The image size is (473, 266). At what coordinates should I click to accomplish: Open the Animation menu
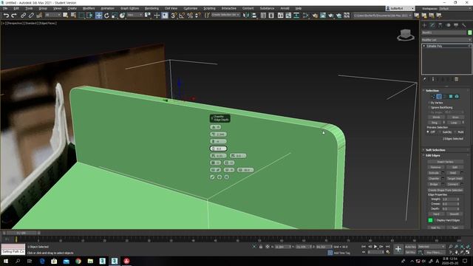[107, 8]
